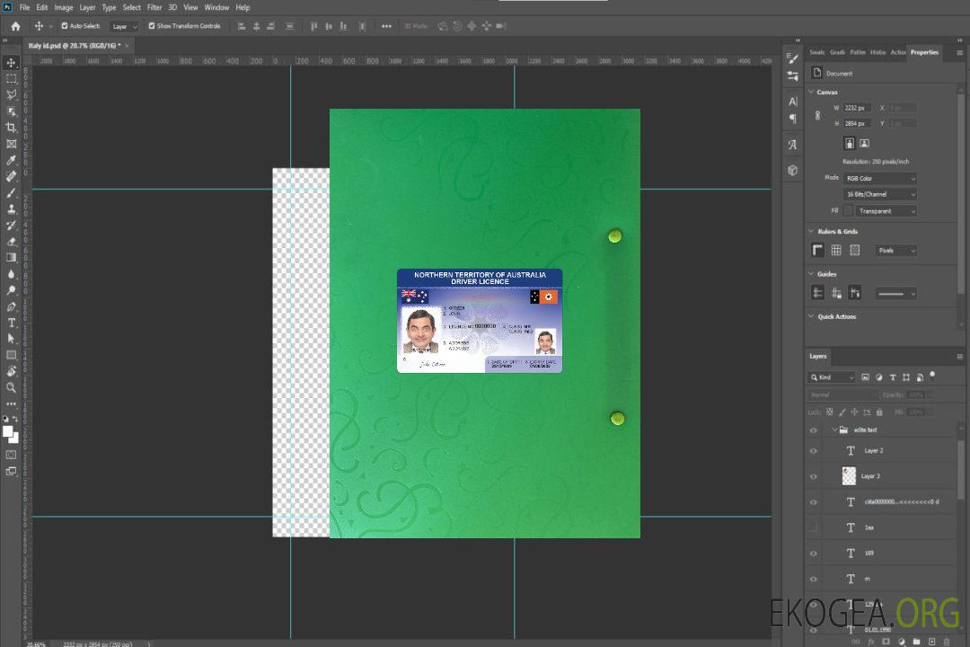
Task: Activate the Zoom tool
Action: (11, 387)
